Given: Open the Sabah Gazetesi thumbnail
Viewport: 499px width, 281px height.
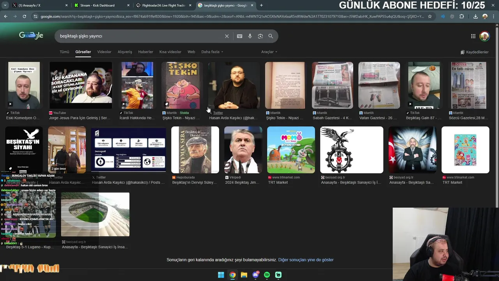Looking at the screenshot, I should coord(333,85).
